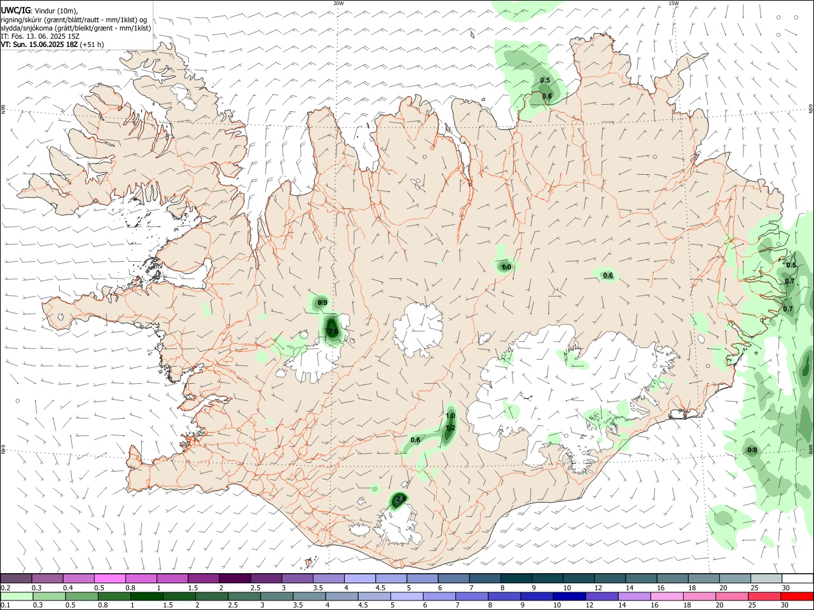The height and width of the screenshot is (610, 814).
Task: Click the '1.0' value in north-central Iceland
Action: pos(506,268)
